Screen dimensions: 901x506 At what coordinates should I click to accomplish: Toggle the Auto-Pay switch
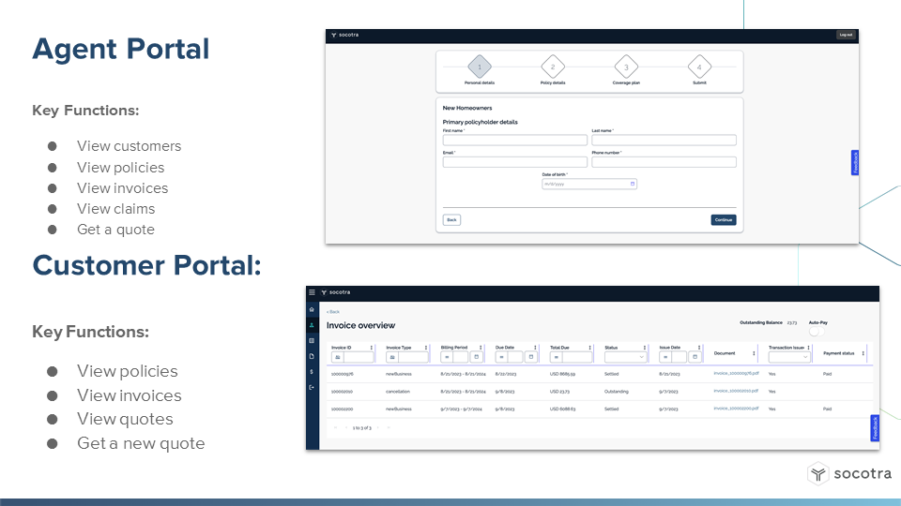(816, 332)
